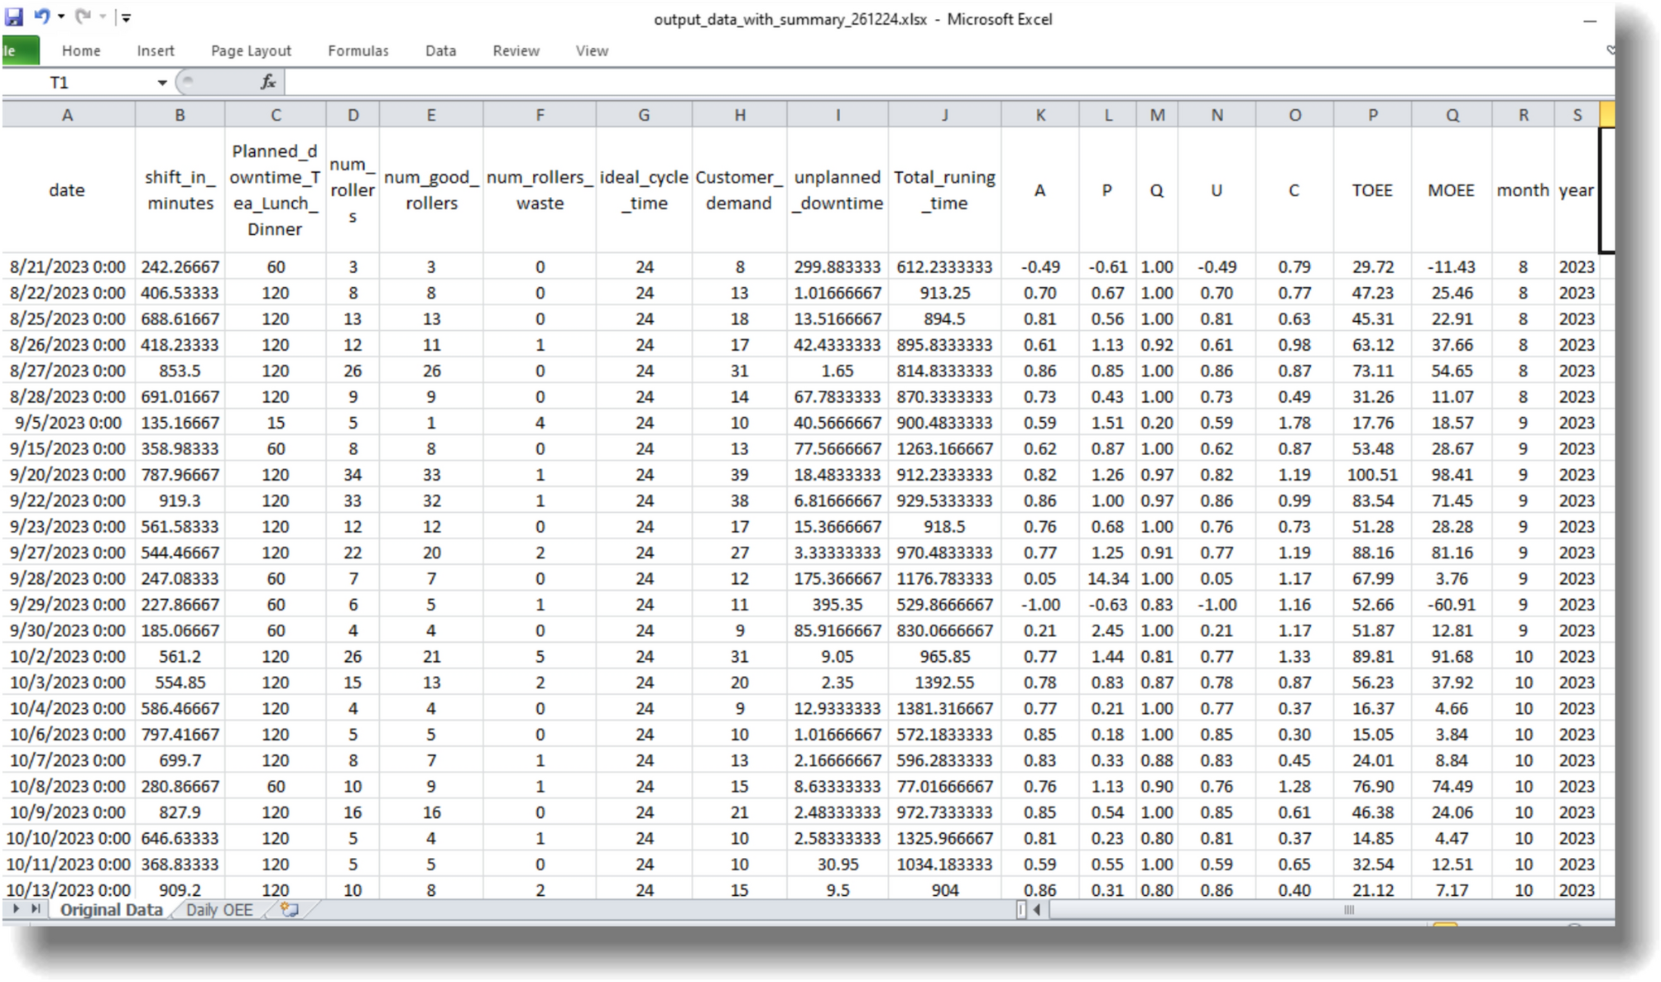Open the Name Box dropdown arrow
Image resolution: width=1661 pixels, height=982 pixels.
[x=161, y=82]
